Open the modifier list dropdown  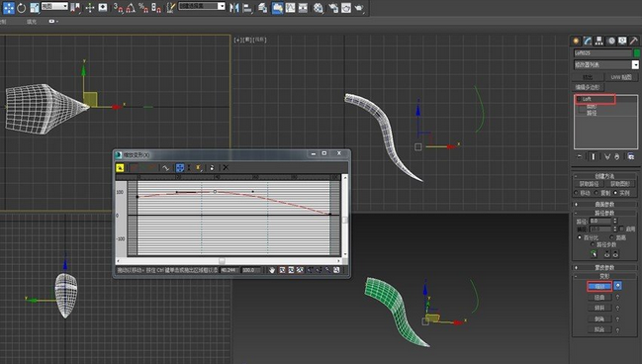635,64
